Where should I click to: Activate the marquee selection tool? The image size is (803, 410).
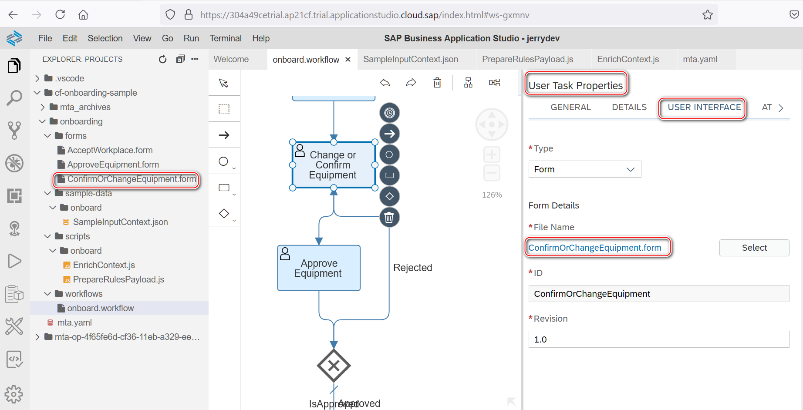tap(224, 108)
